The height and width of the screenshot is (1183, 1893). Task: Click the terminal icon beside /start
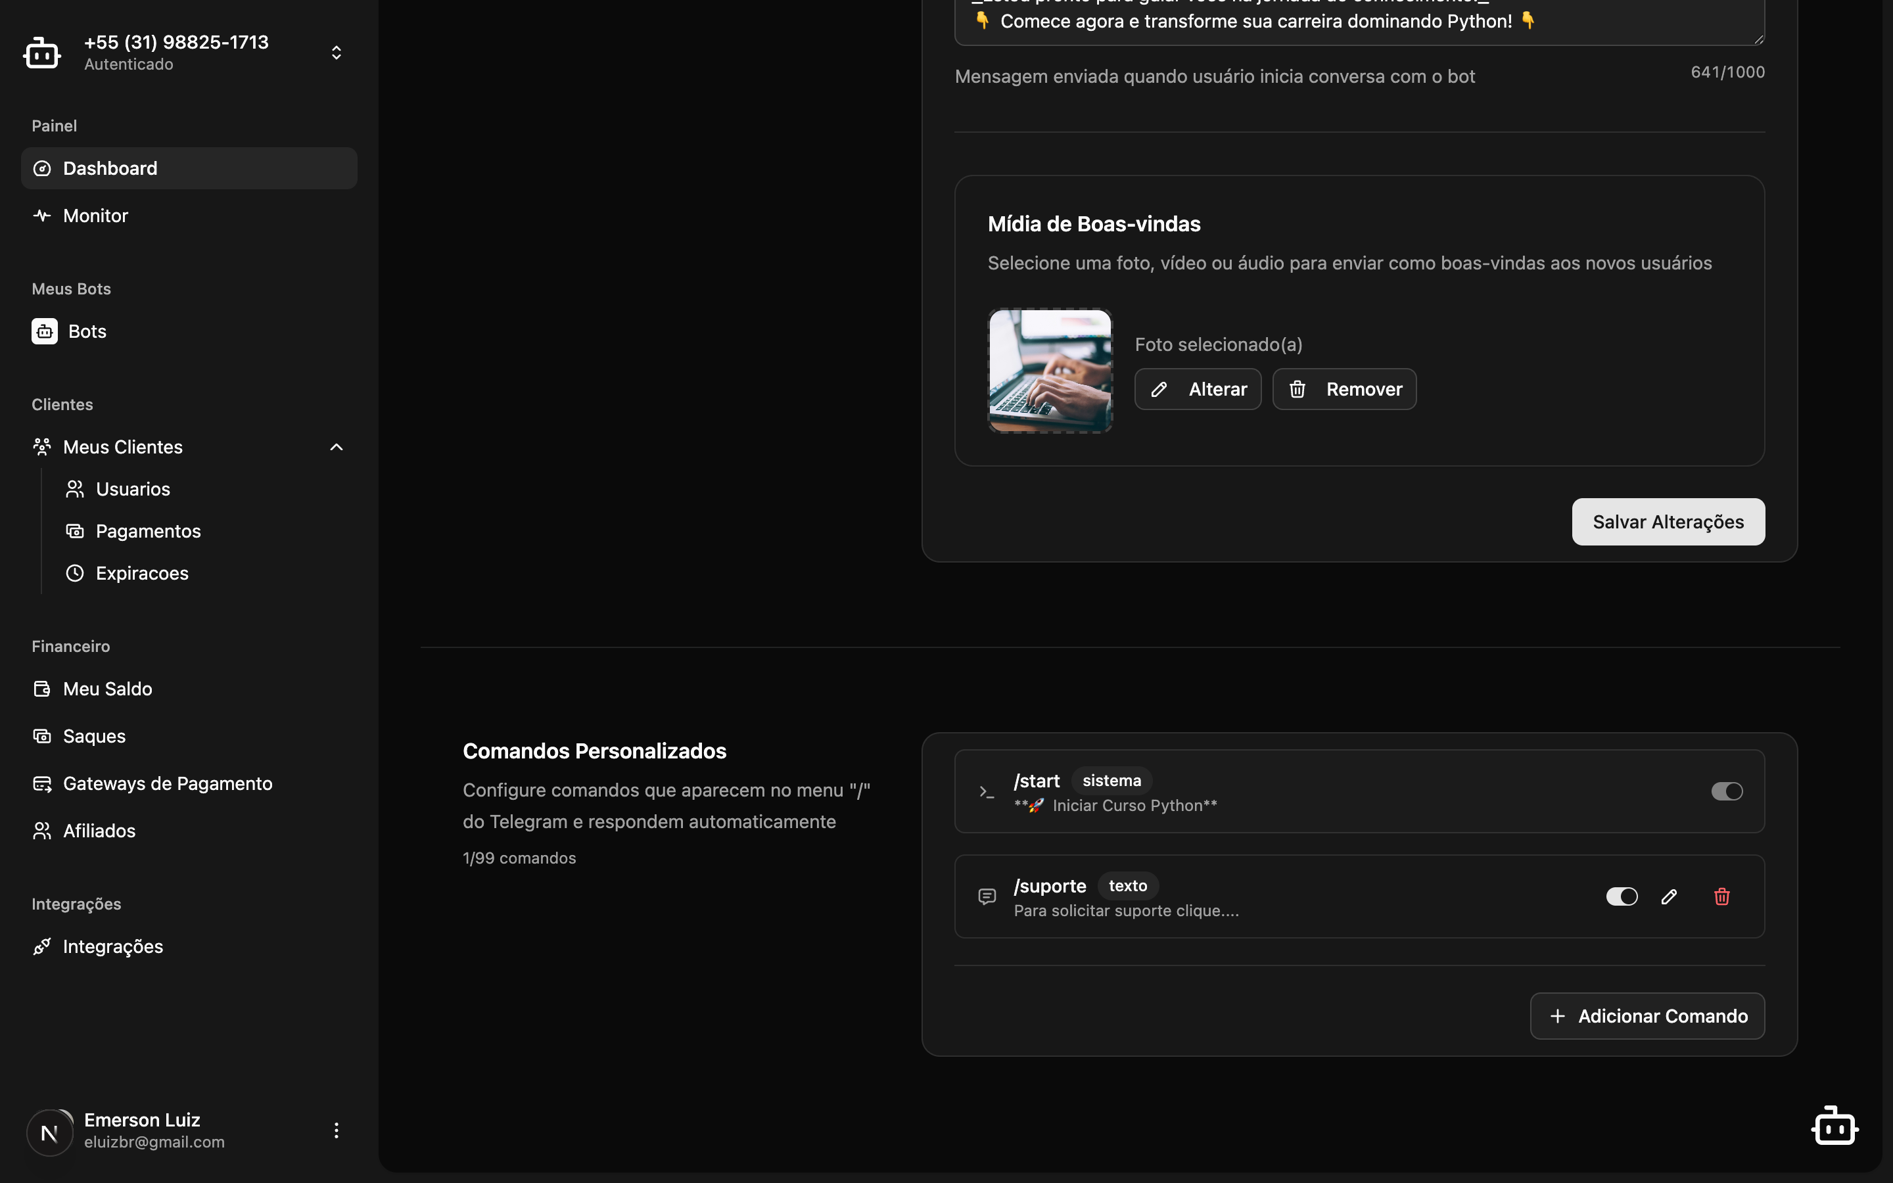pos(987,792)
